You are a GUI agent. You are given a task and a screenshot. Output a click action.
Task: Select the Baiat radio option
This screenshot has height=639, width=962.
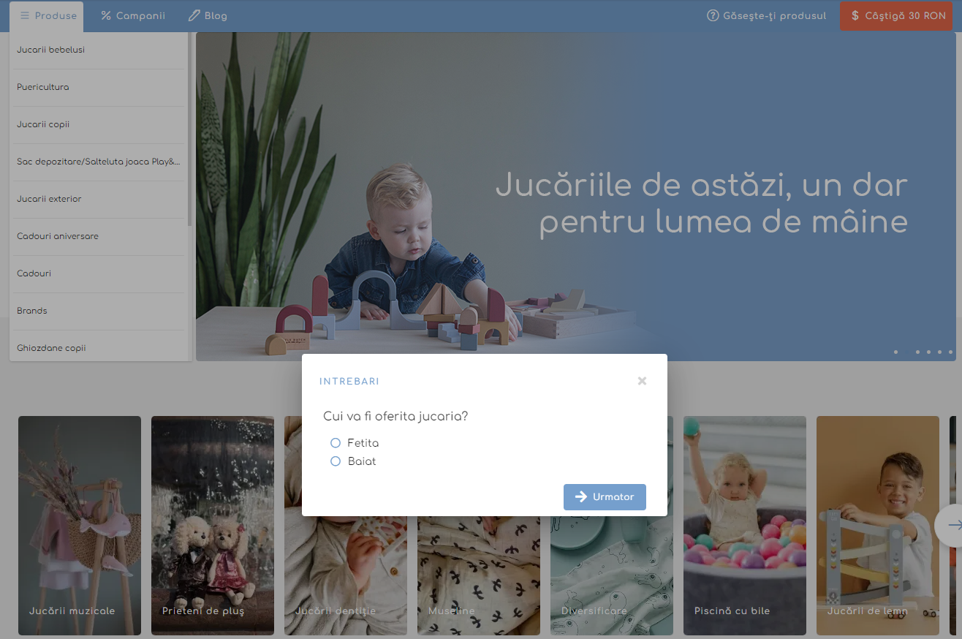coord(336,461)
